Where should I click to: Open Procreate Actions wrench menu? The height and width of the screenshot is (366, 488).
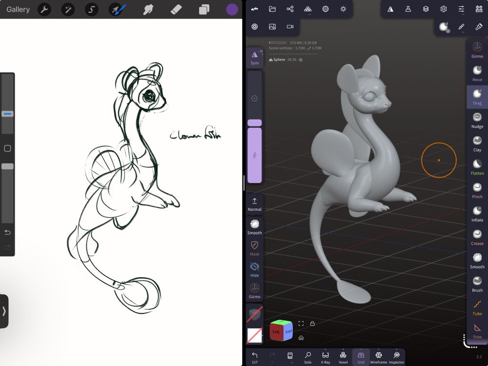(x=44, y=10)
